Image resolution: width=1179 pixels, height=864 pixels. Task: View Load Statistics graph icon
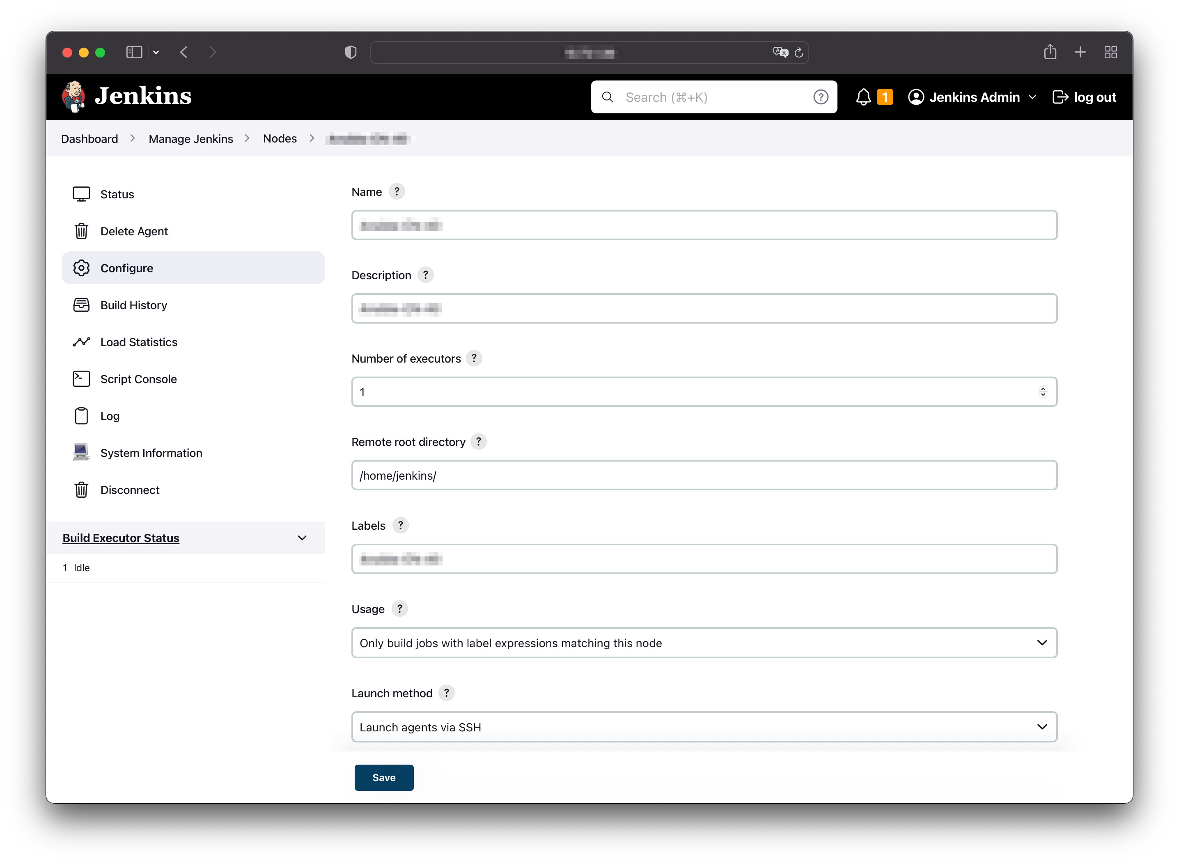[x=82, y=342]
